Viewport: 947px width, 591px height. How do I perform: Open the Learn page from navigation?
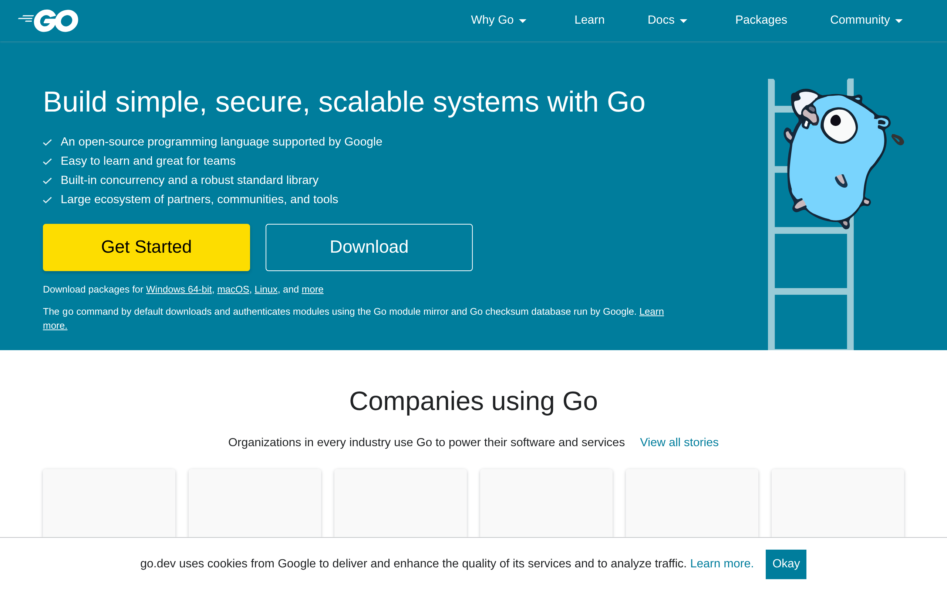589,20
